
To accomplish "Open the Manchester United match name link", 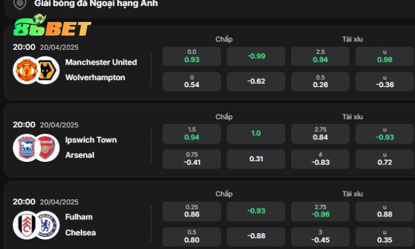I will point(101,62).
